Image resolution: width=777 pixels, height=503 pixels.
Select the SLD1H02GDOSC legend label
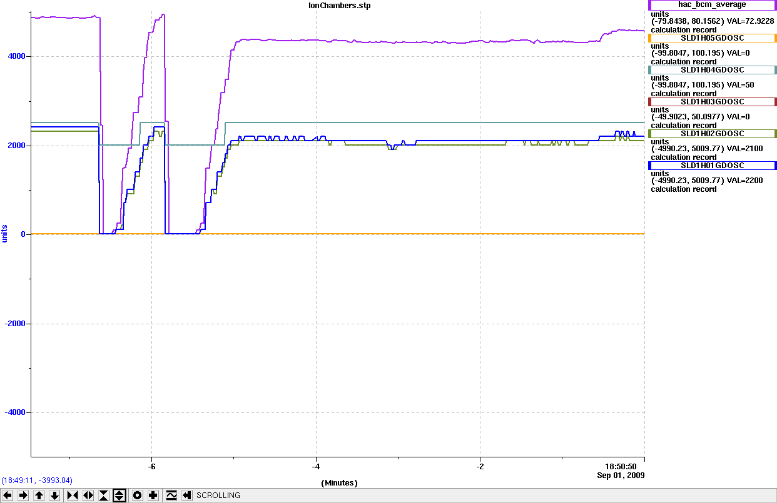713,133
